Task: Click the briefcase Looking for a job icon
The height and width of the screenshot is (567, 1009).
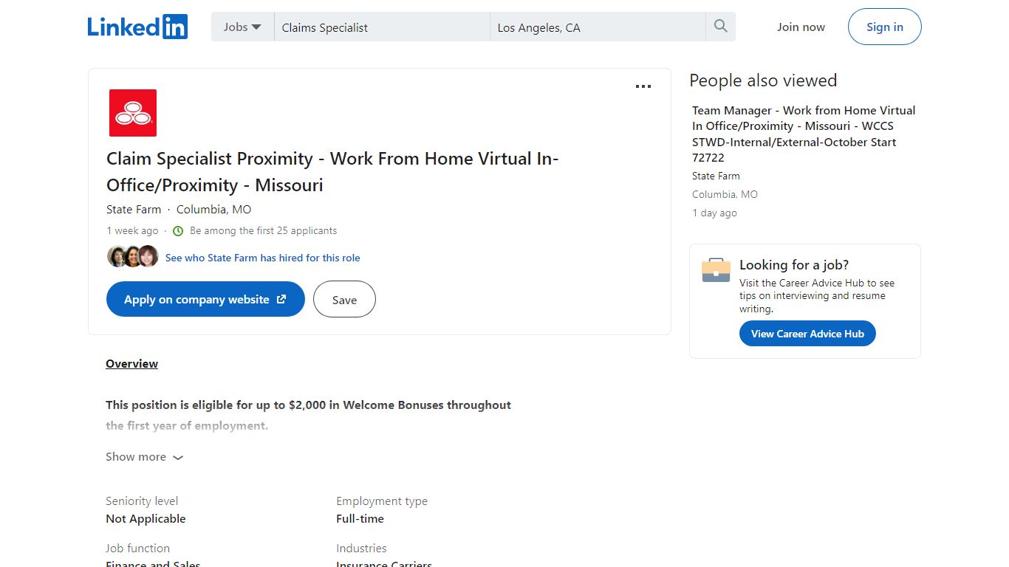Action: point(716,269)
